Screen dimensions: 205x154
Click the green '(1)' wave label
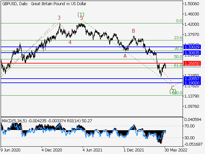coord(81,14)
